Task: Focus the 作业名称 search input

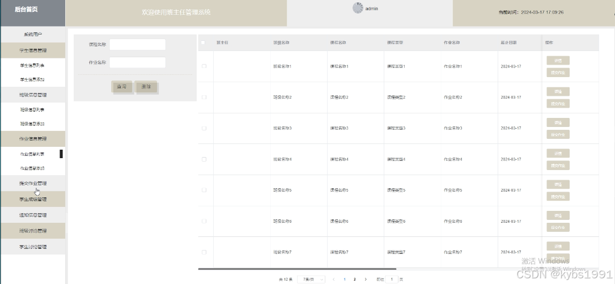Action: 137,62
